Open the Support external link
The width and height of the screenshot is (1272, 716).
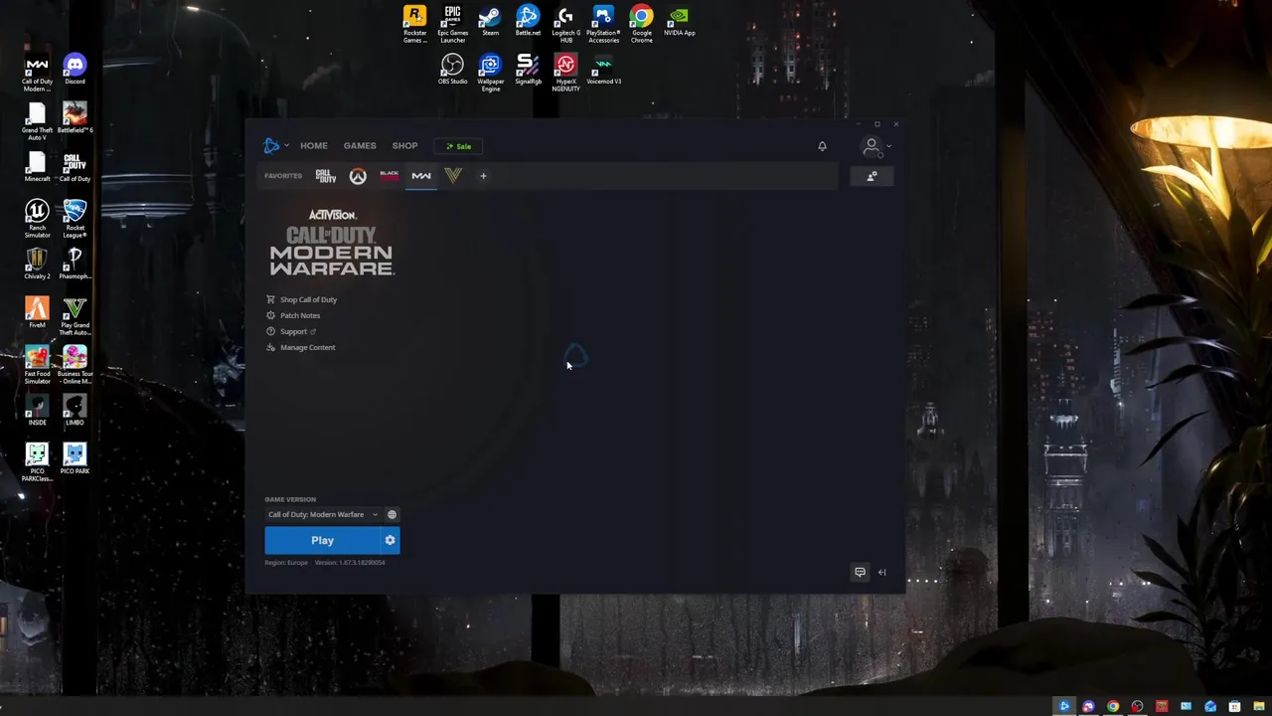tap(291, 331)
